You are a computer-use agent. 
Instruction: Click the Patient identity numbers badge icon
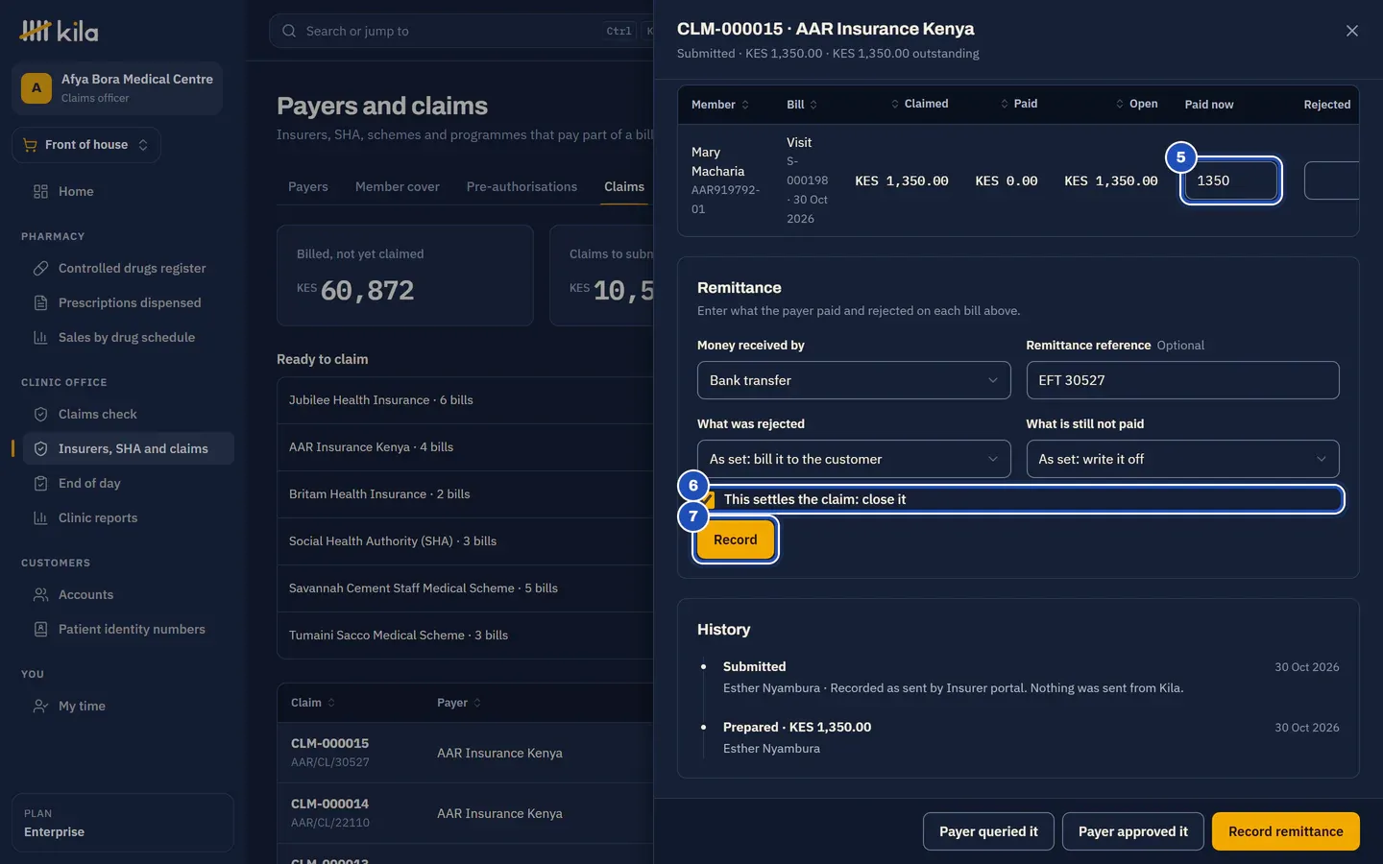[40, 629]
